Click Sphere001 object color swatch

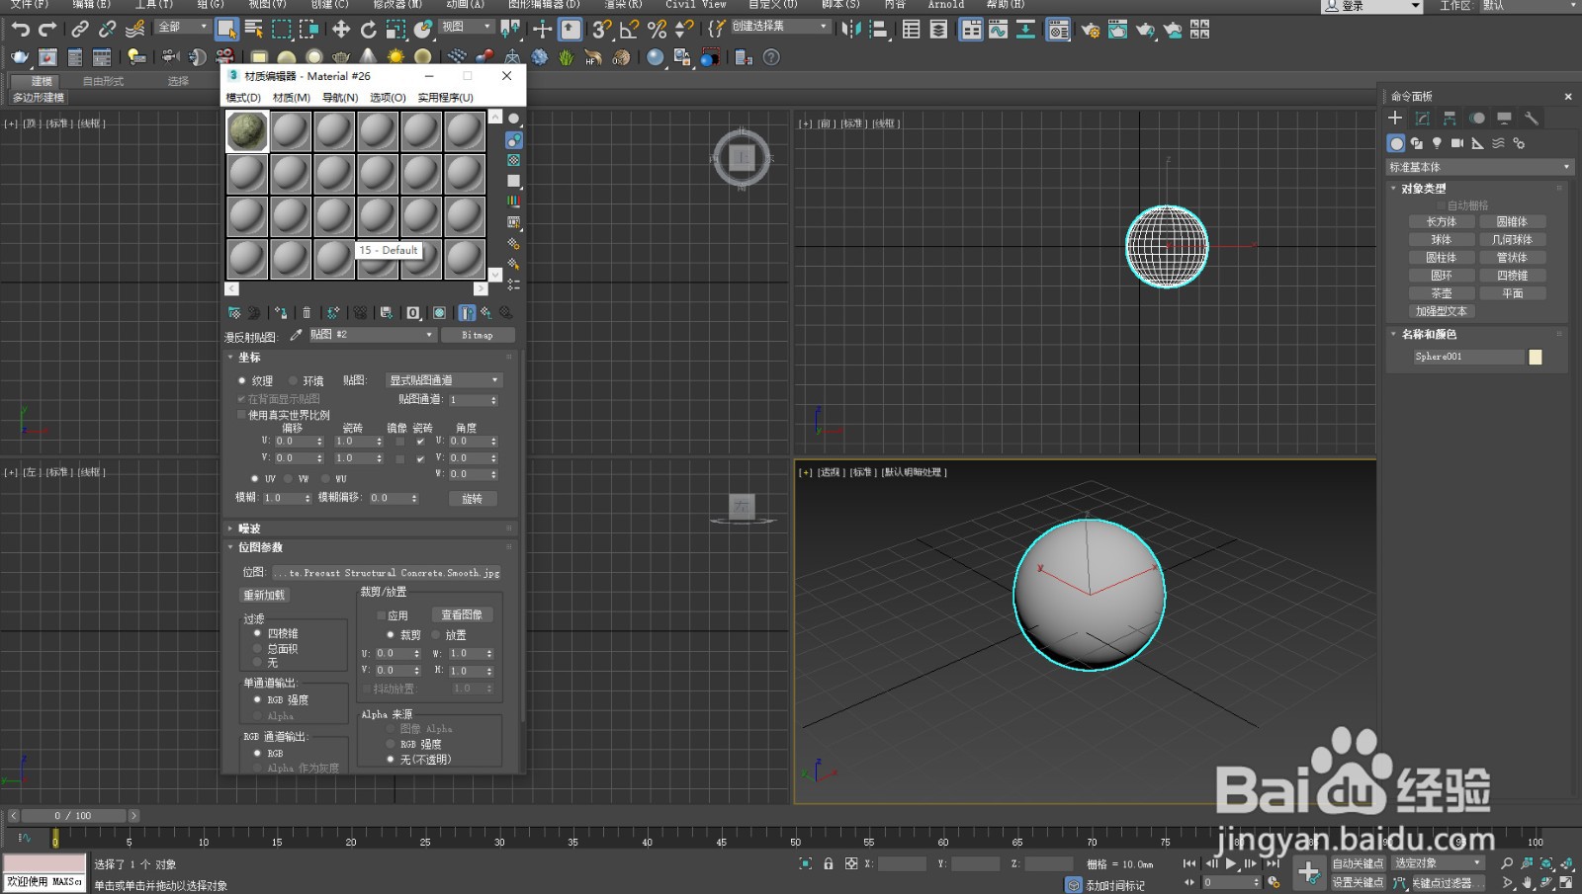[x=1536, y=357]
